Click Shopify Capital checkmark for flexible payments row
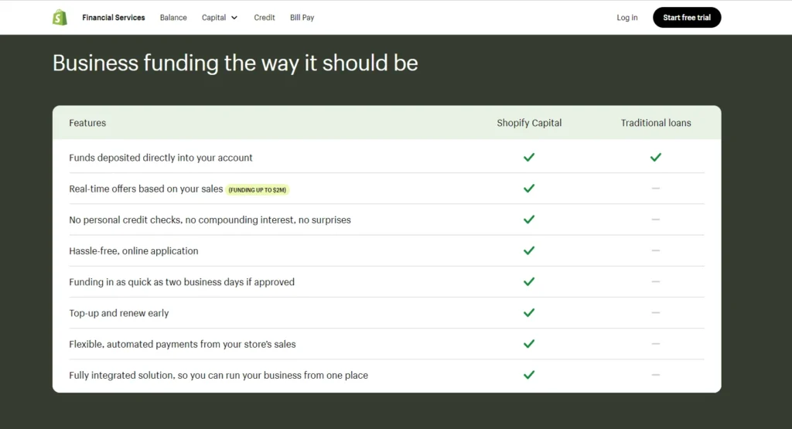Image resolution: width=792 pixels, height=429 pixels. click(x=529, y=344)
